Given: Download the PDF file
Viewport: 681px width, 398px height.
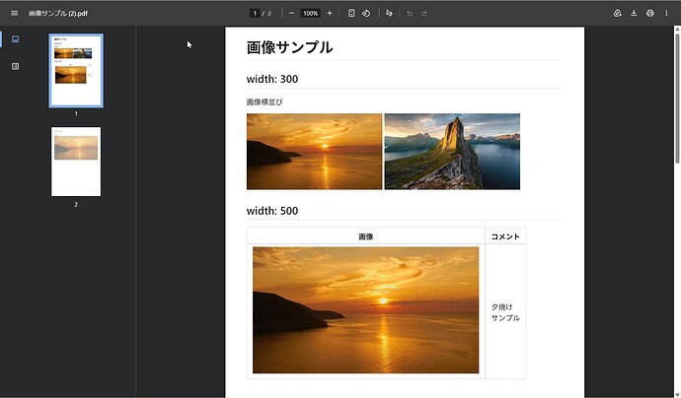Looking at the screenshot, I should pyautogui.click(x=634, y=13).
